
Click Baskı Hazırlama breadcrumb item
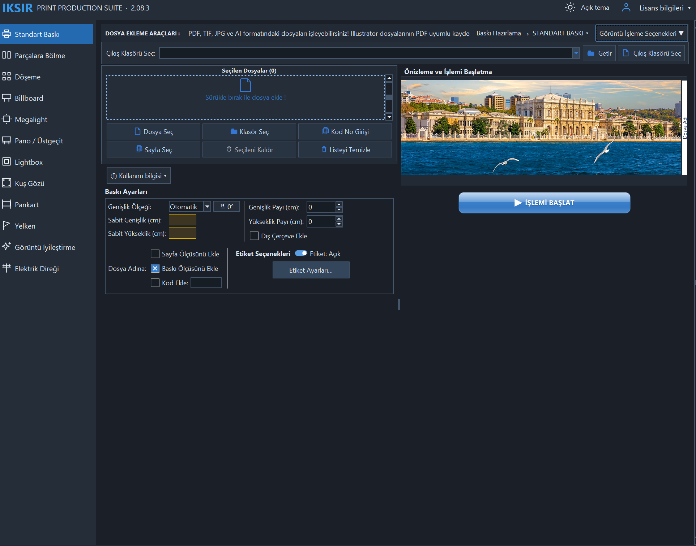pyautogui.click(x=499, y=33)
